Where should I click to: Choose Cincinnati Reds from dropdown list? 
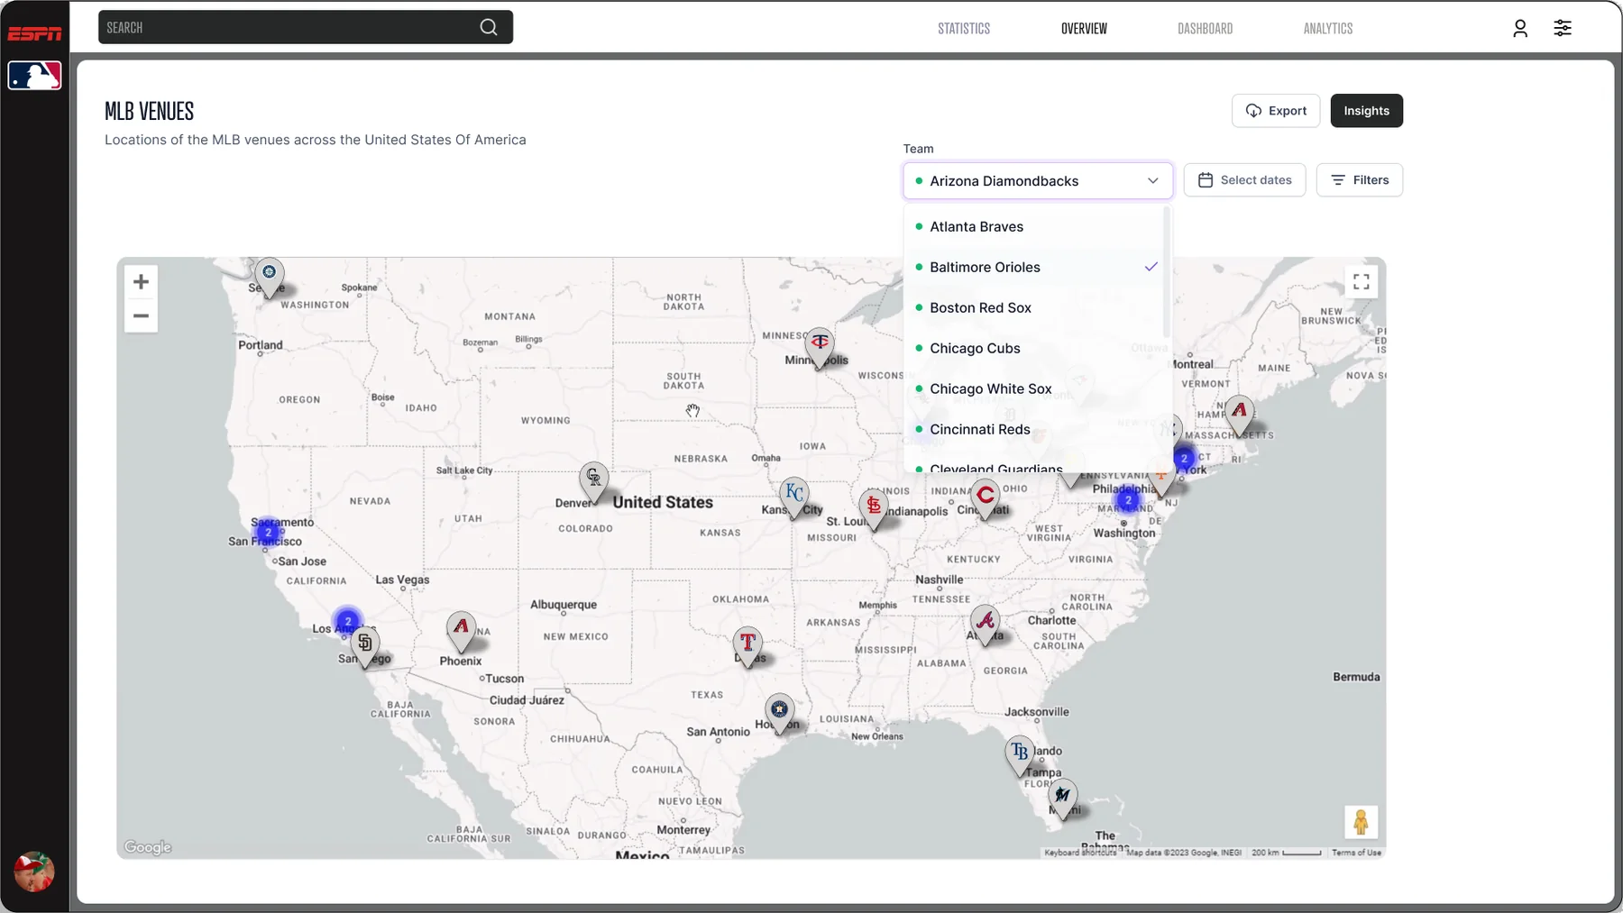point(1034,429)
